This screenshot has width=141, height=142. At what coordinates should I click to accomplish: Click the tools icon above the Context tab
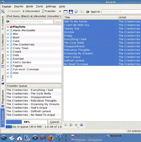point(3,11)
